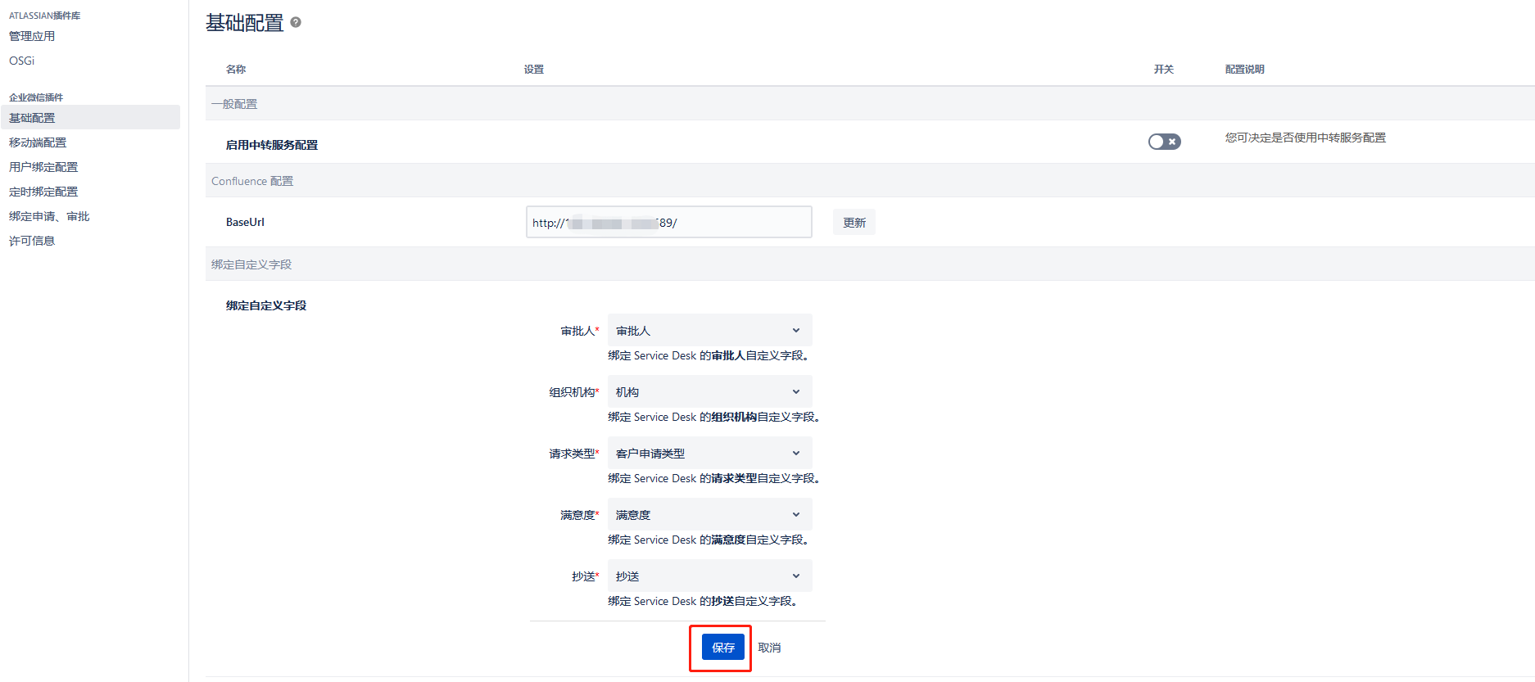The image size is (1535, 682).
Task: Toggle the 启用中转服务配置 switch
Action: point(1163,142)
